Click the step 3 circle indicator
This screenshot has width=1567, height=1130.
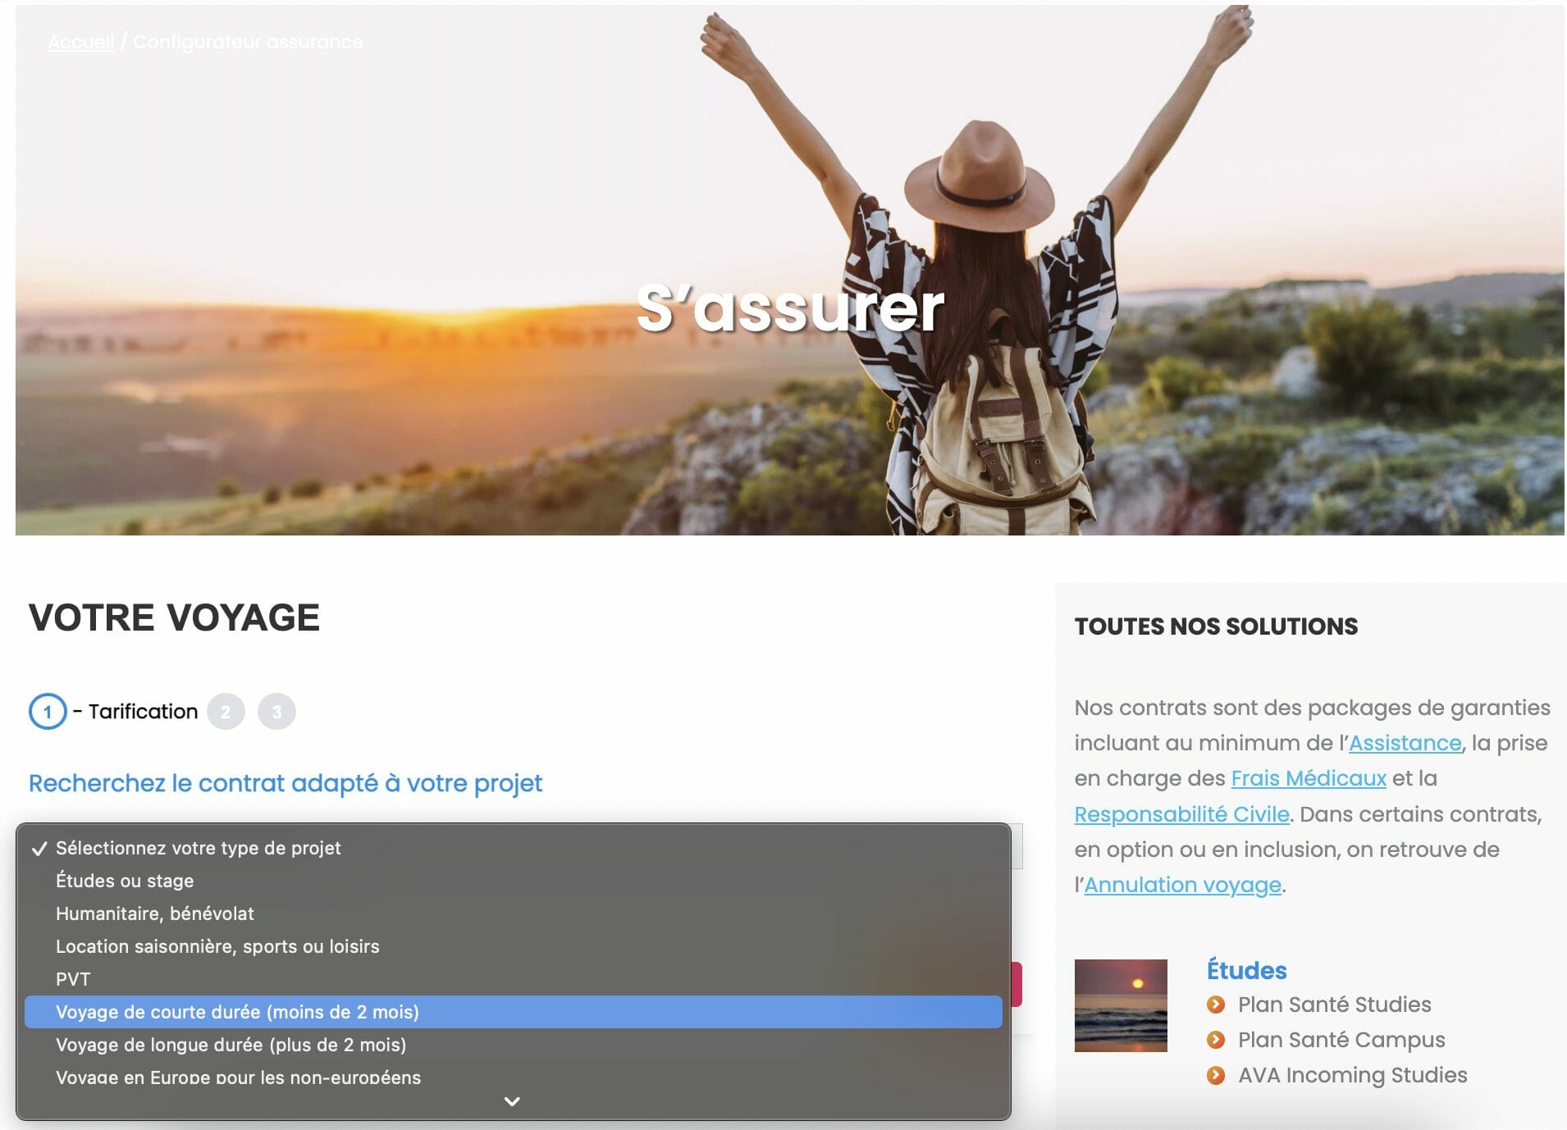tap(276, 712)
